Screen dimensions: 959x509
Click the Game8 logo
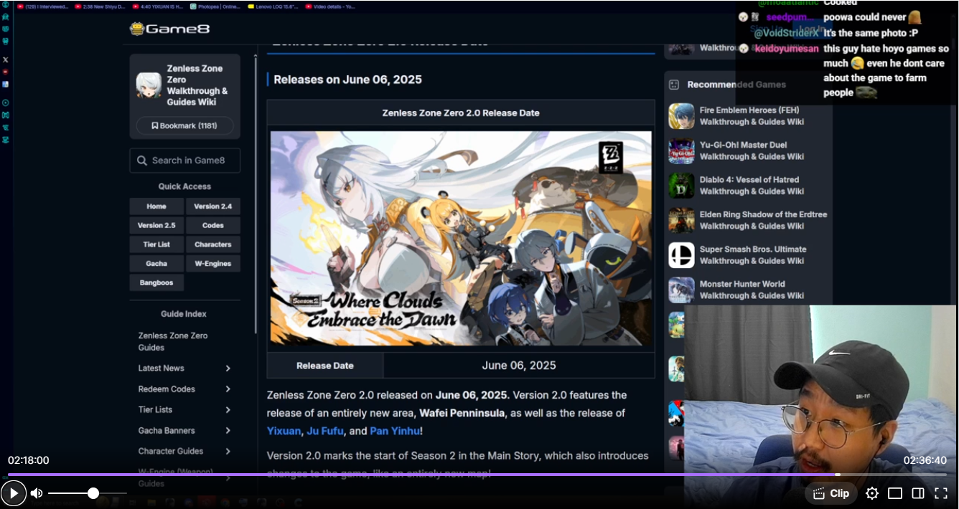[x=169, y=29]
